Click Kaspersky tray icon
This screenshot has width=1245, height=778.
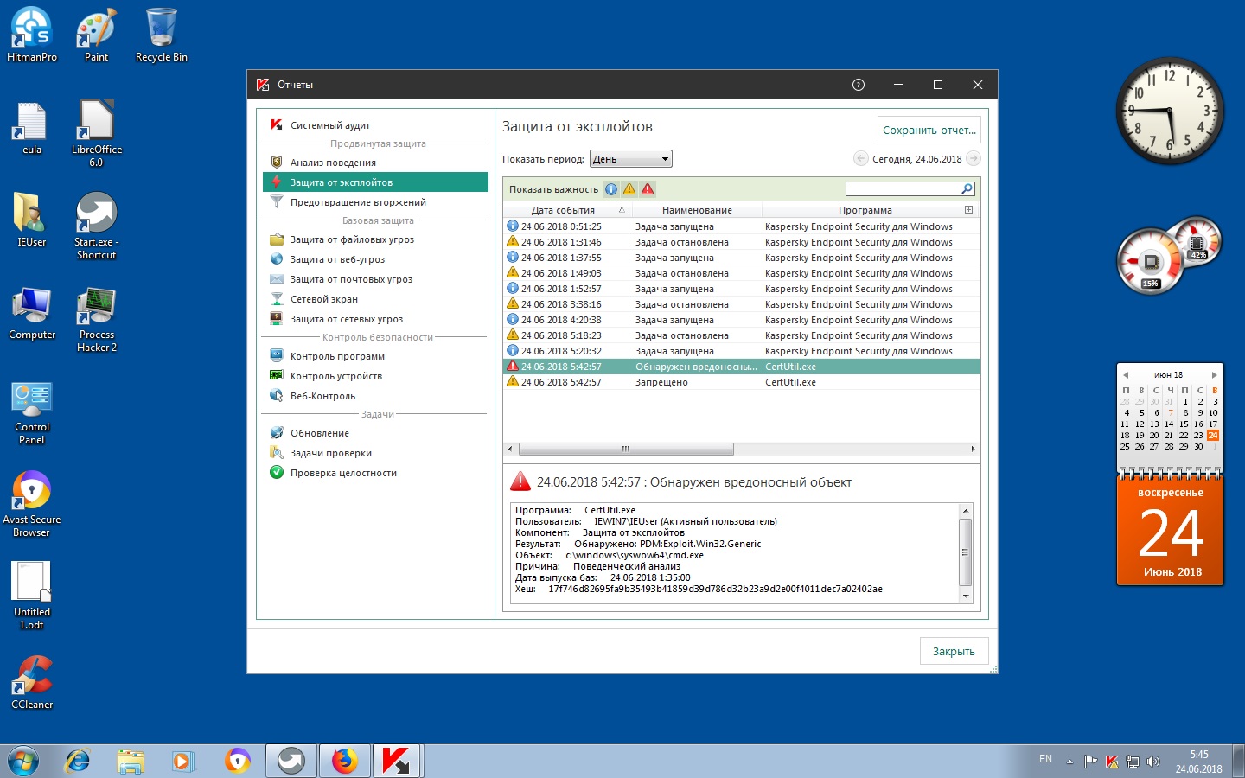(1112, 762)
